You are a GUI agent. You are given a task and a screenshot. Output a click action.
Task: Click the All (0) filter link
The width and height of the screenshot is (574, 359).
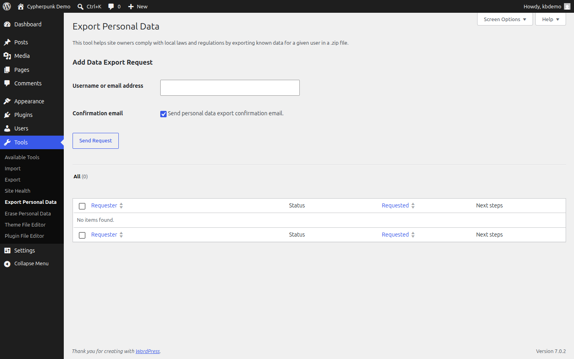[x=81, y=176]
